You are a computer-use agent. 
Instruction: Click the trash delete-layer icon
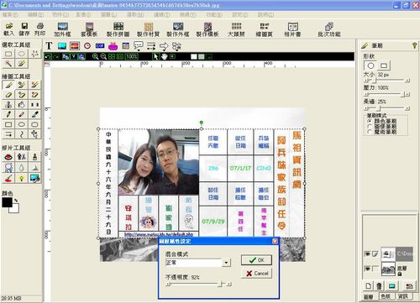coord(379,285)
